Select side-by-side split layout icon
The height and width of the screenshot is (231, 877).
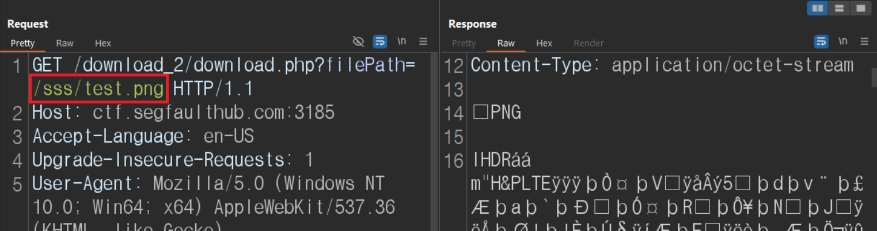click(x=818, y=8)
